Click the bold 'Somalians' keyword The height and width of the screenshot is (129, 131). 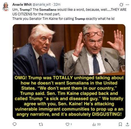[x=48, y=10]
